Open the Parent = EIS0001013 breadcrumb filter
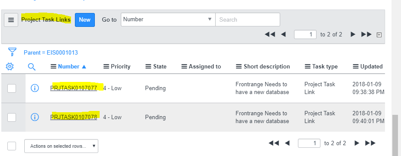This screenshot has height=156, width=401. [x=51, y=53]
